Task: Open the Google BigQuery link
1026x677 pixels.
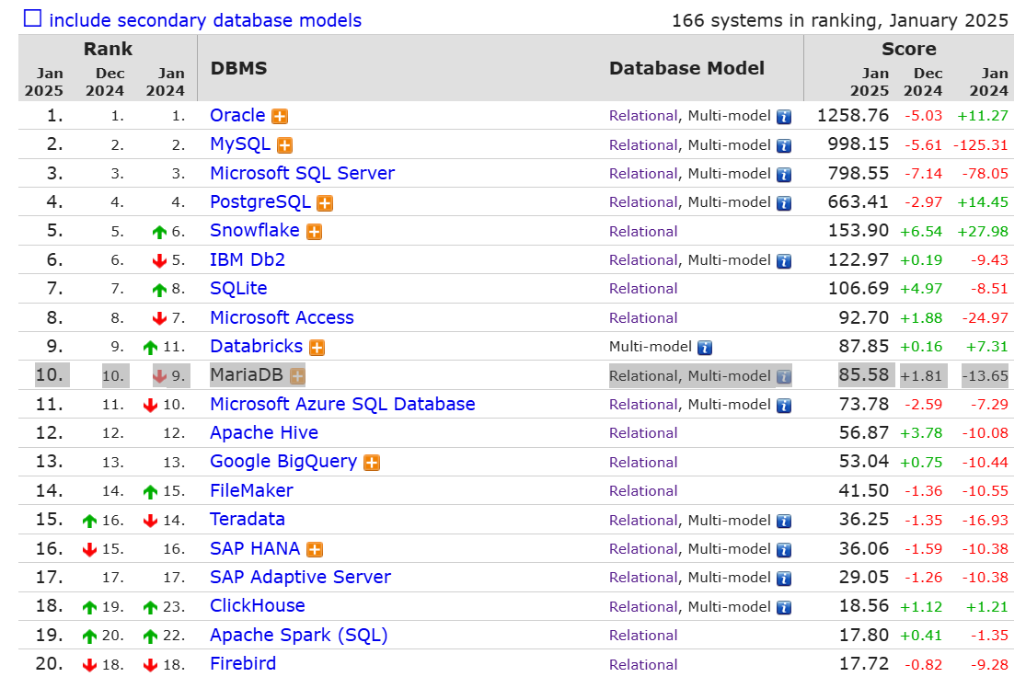Action: point(283,462)
